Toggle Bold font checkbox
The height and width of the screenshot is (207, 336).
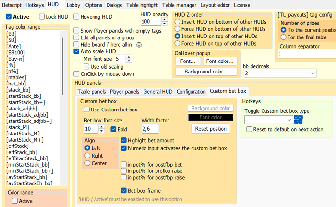(113, 129)
